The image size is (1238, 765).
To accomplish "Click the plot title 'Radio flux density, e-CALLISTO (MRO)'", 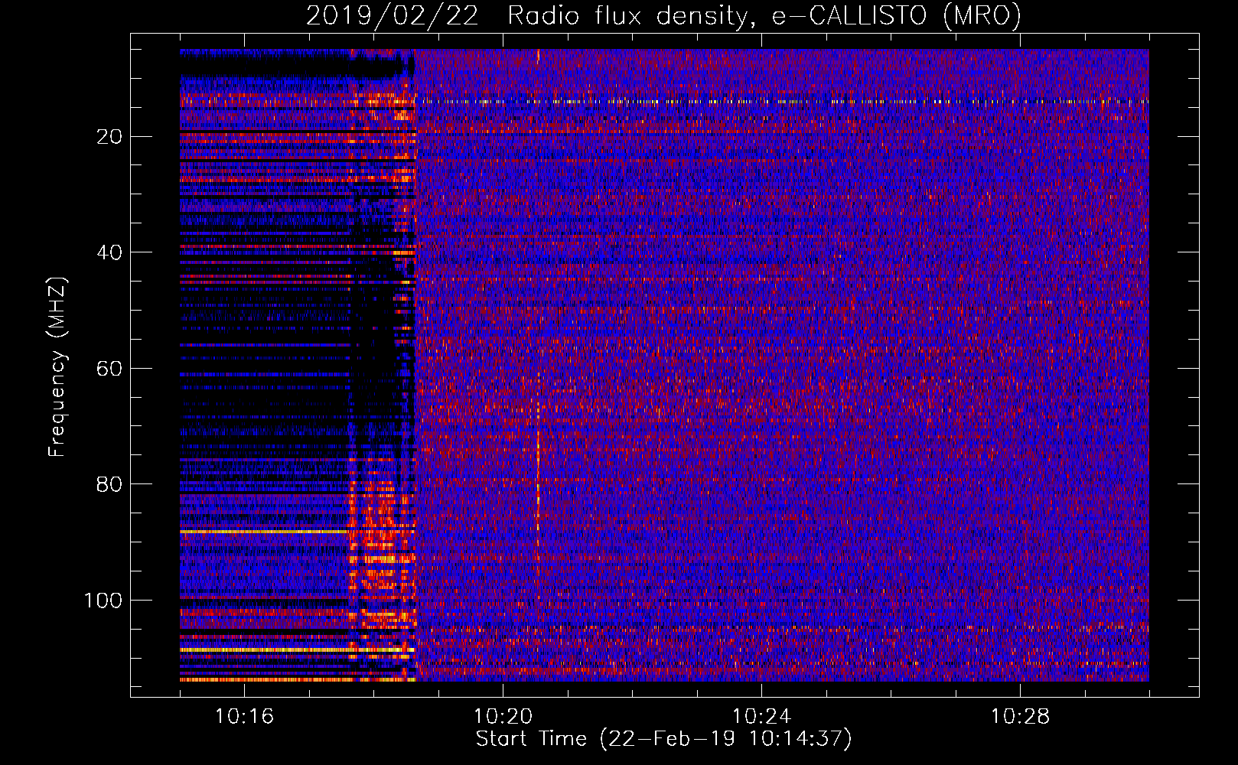I will [764, 16].
